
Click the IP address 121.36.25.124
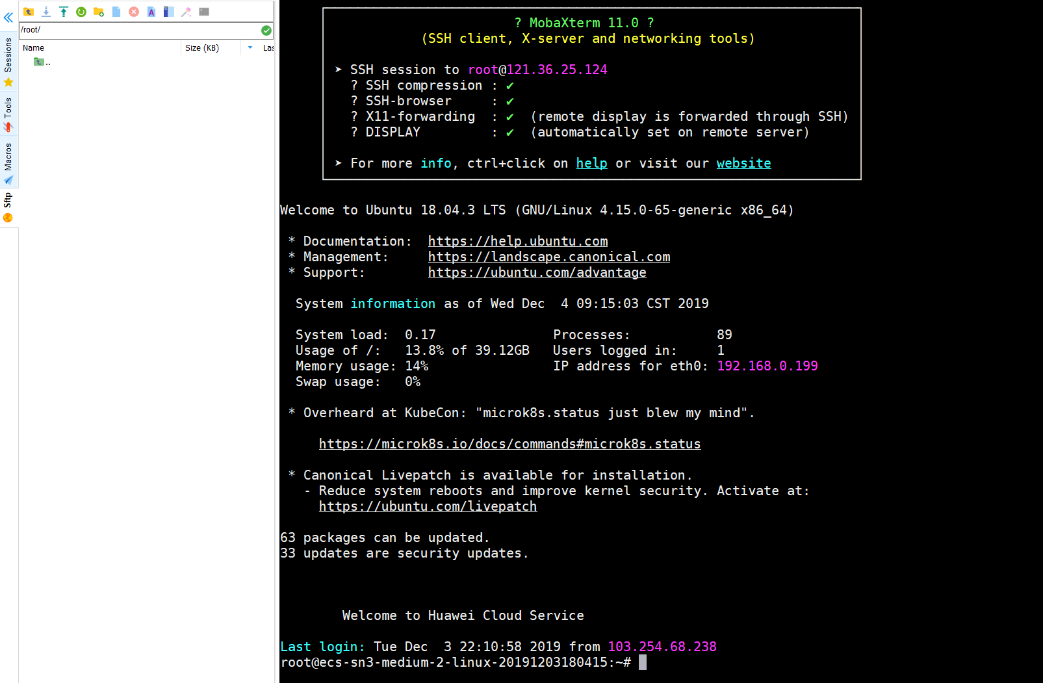[557, 70]
